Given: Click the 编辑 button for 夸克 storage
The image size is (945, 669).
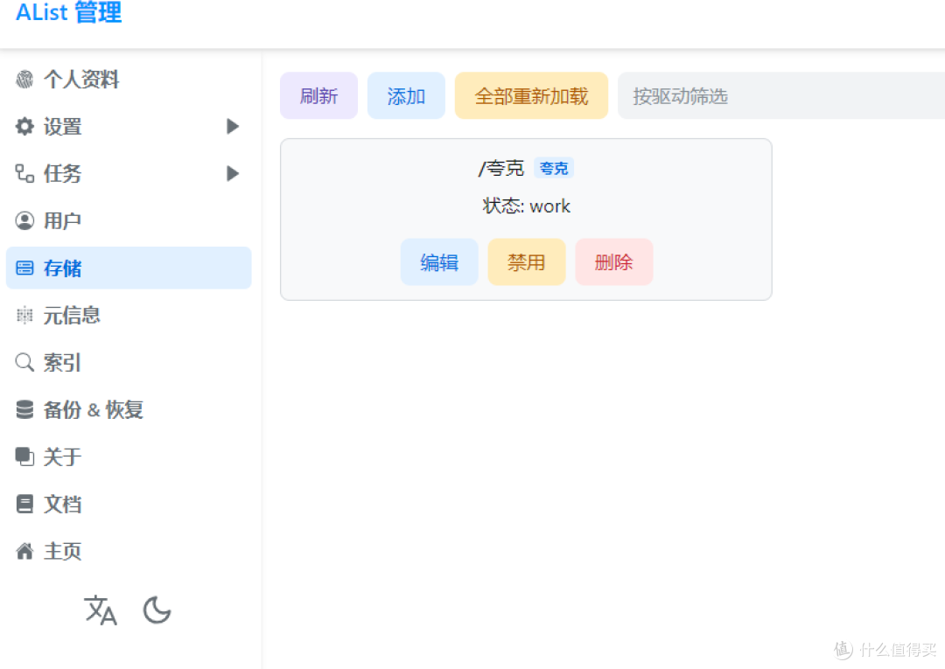Looking at the screenshot, I should click(439, 262).
